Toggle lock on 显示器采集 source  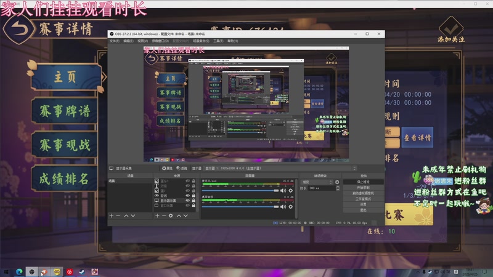click(x=194, y=201)
